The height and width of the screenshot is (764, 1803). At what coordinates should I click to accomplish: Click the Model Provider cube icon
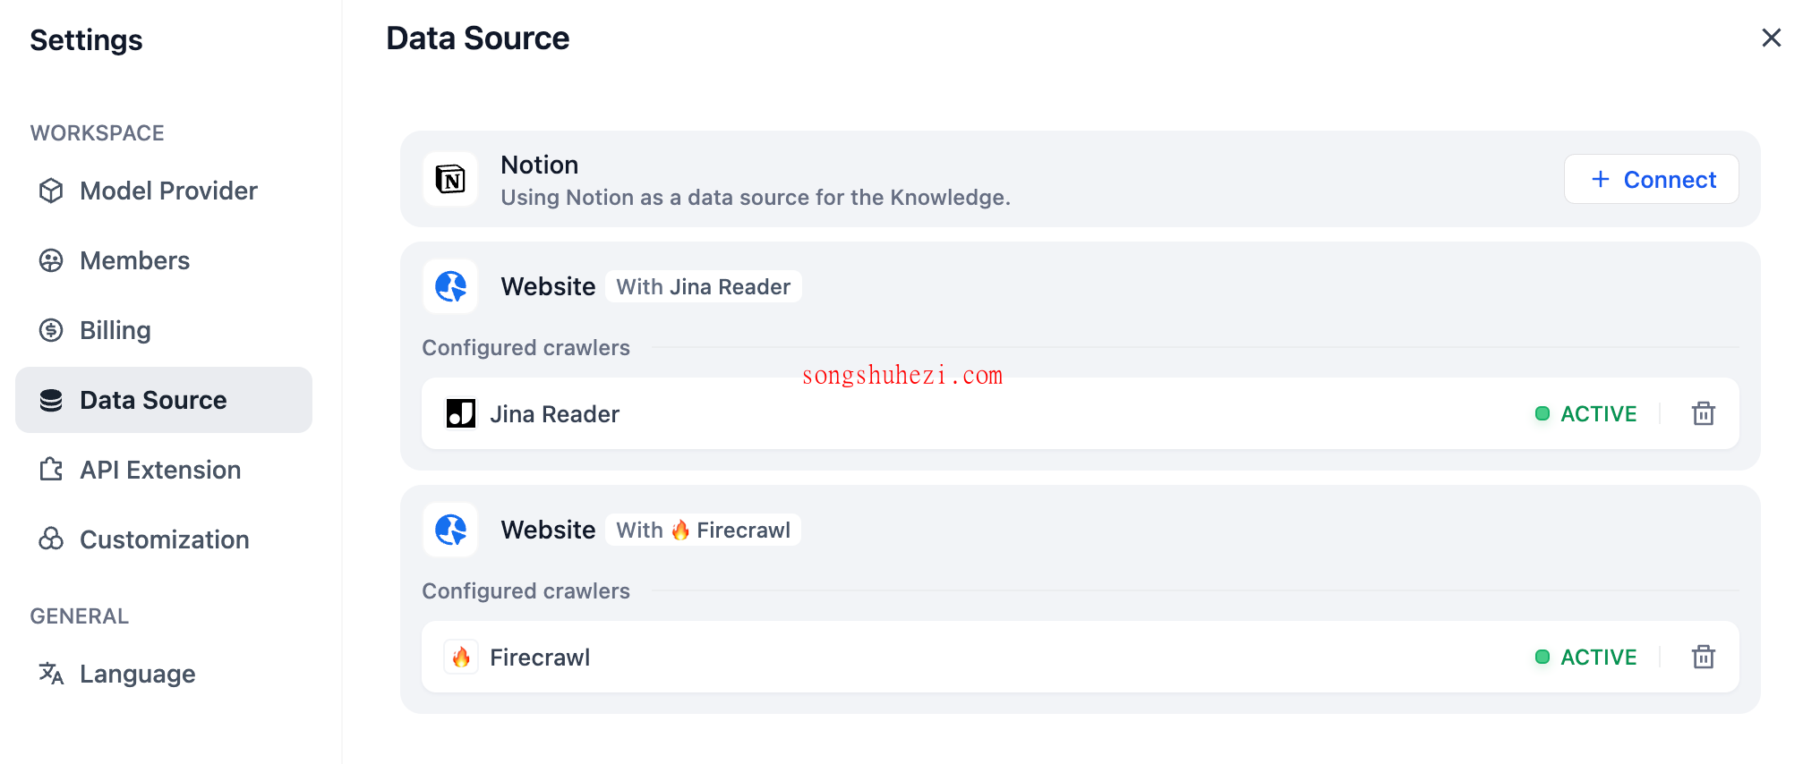51,191
